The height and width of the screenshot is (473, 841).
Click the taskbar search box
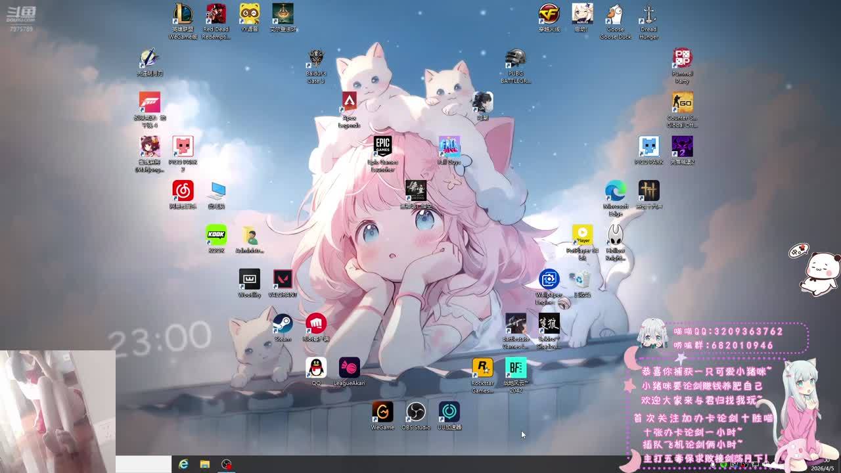(x=143, y=464)
